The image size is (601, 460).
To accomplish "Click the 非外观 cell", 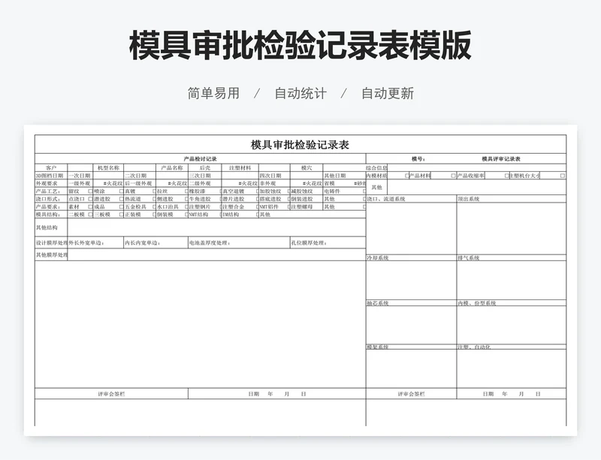I will pyautogui.click(x=274, y=183).
